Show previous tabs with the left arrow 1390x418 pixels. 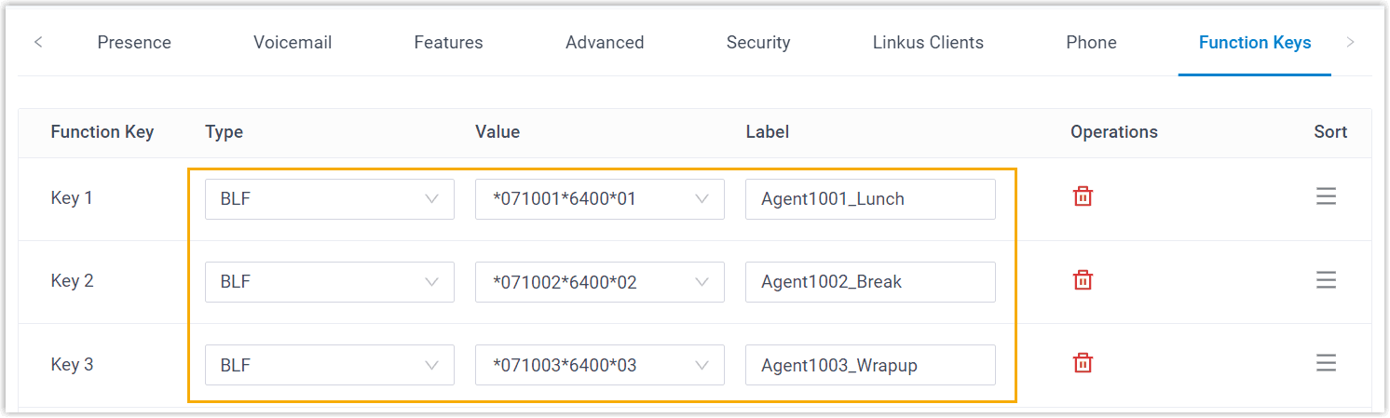coord(38,42)
